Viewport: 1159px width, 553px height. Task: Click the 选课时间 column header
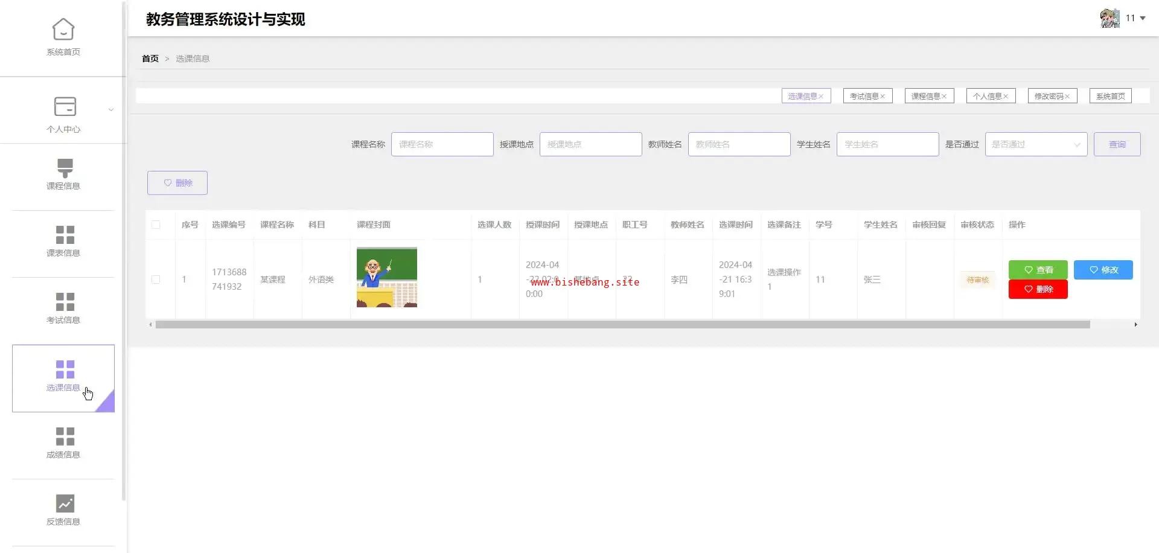pyautogui.click(x=736, y=225)
